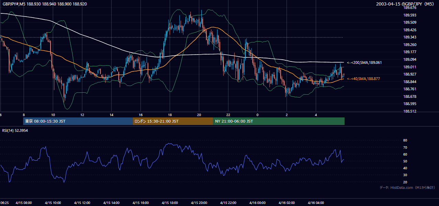Click hour tick 2 under the price chart

click(x=286, y=115)
